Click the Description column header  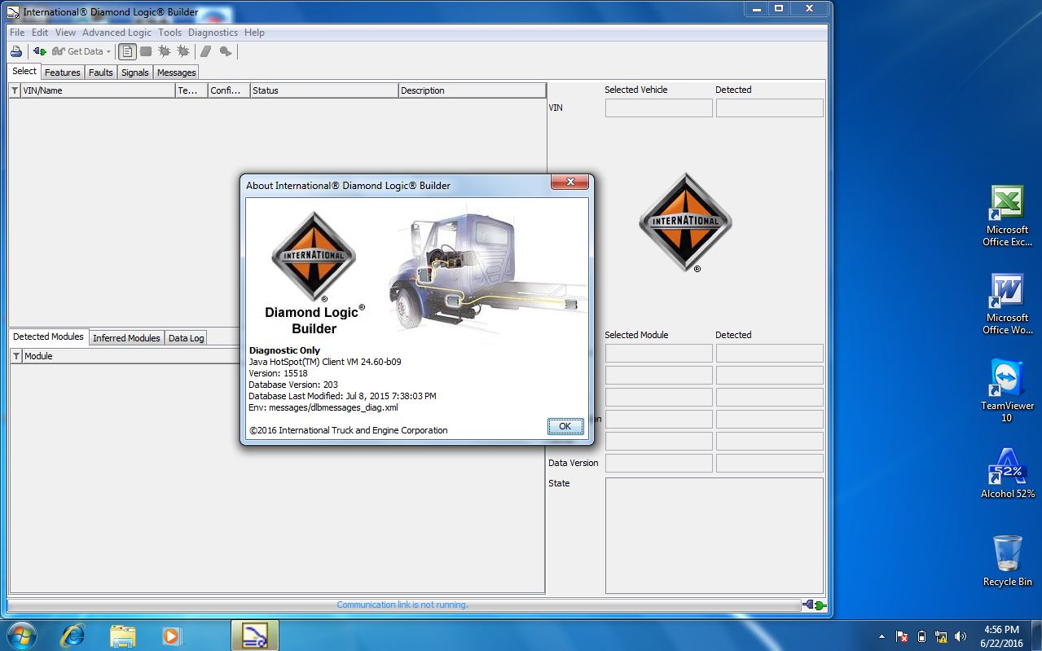[472, 90]
